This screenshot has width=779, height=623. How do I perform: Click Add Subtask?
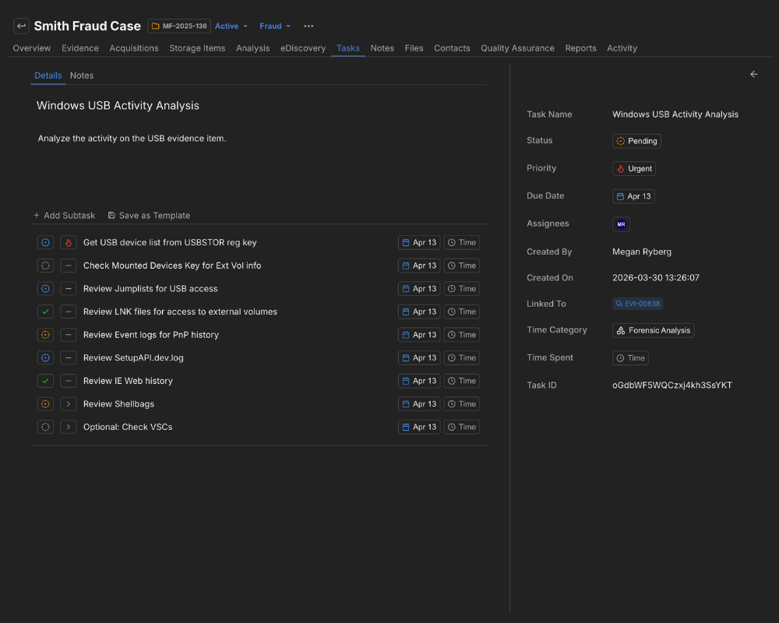(64, 215)
